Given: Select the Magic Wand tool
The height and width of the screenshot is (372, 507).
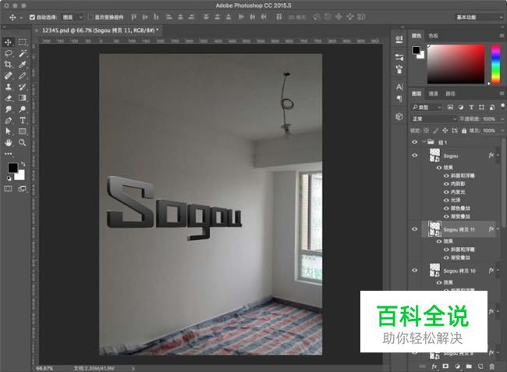Looking at the screenshot, I should tap(23, 53).
